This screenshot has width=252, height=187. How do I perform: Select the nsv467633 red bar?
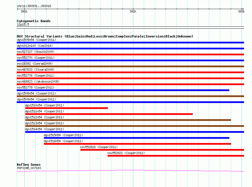[x=130, y=72]
